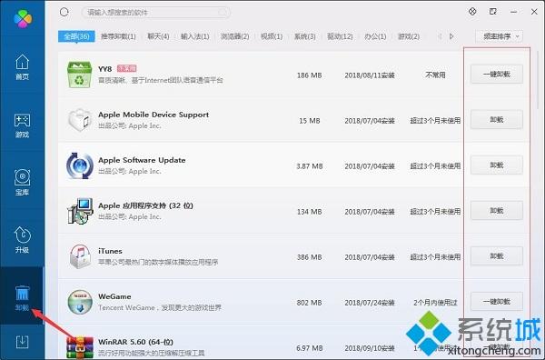Click the 2018/08/11安装 date of YY8
Image resolution: width=545 pixels, height=360 pixels.
click(370, 75)
